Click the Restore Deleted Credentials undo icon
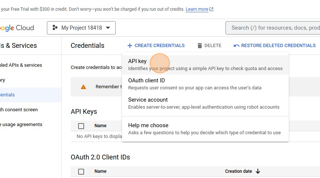Viewport: 320px width, 178px height. coord(236,46)
